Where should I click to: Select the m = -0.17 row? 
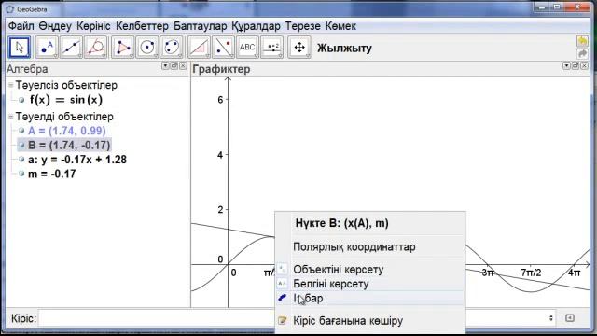(x=52, y=174)
